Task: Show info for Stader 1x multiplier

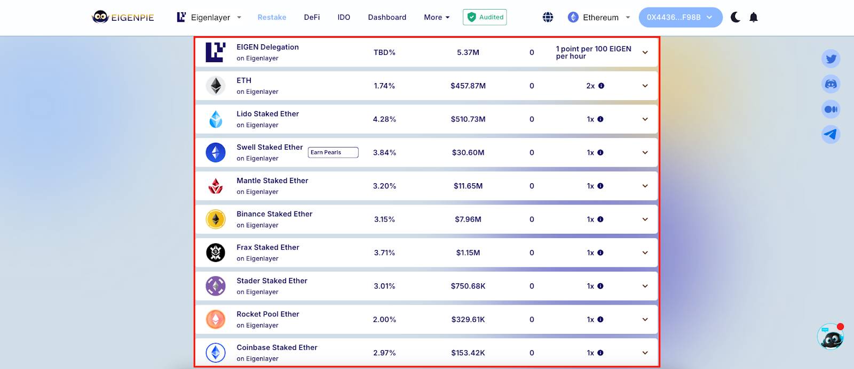Action: (600, 286)
